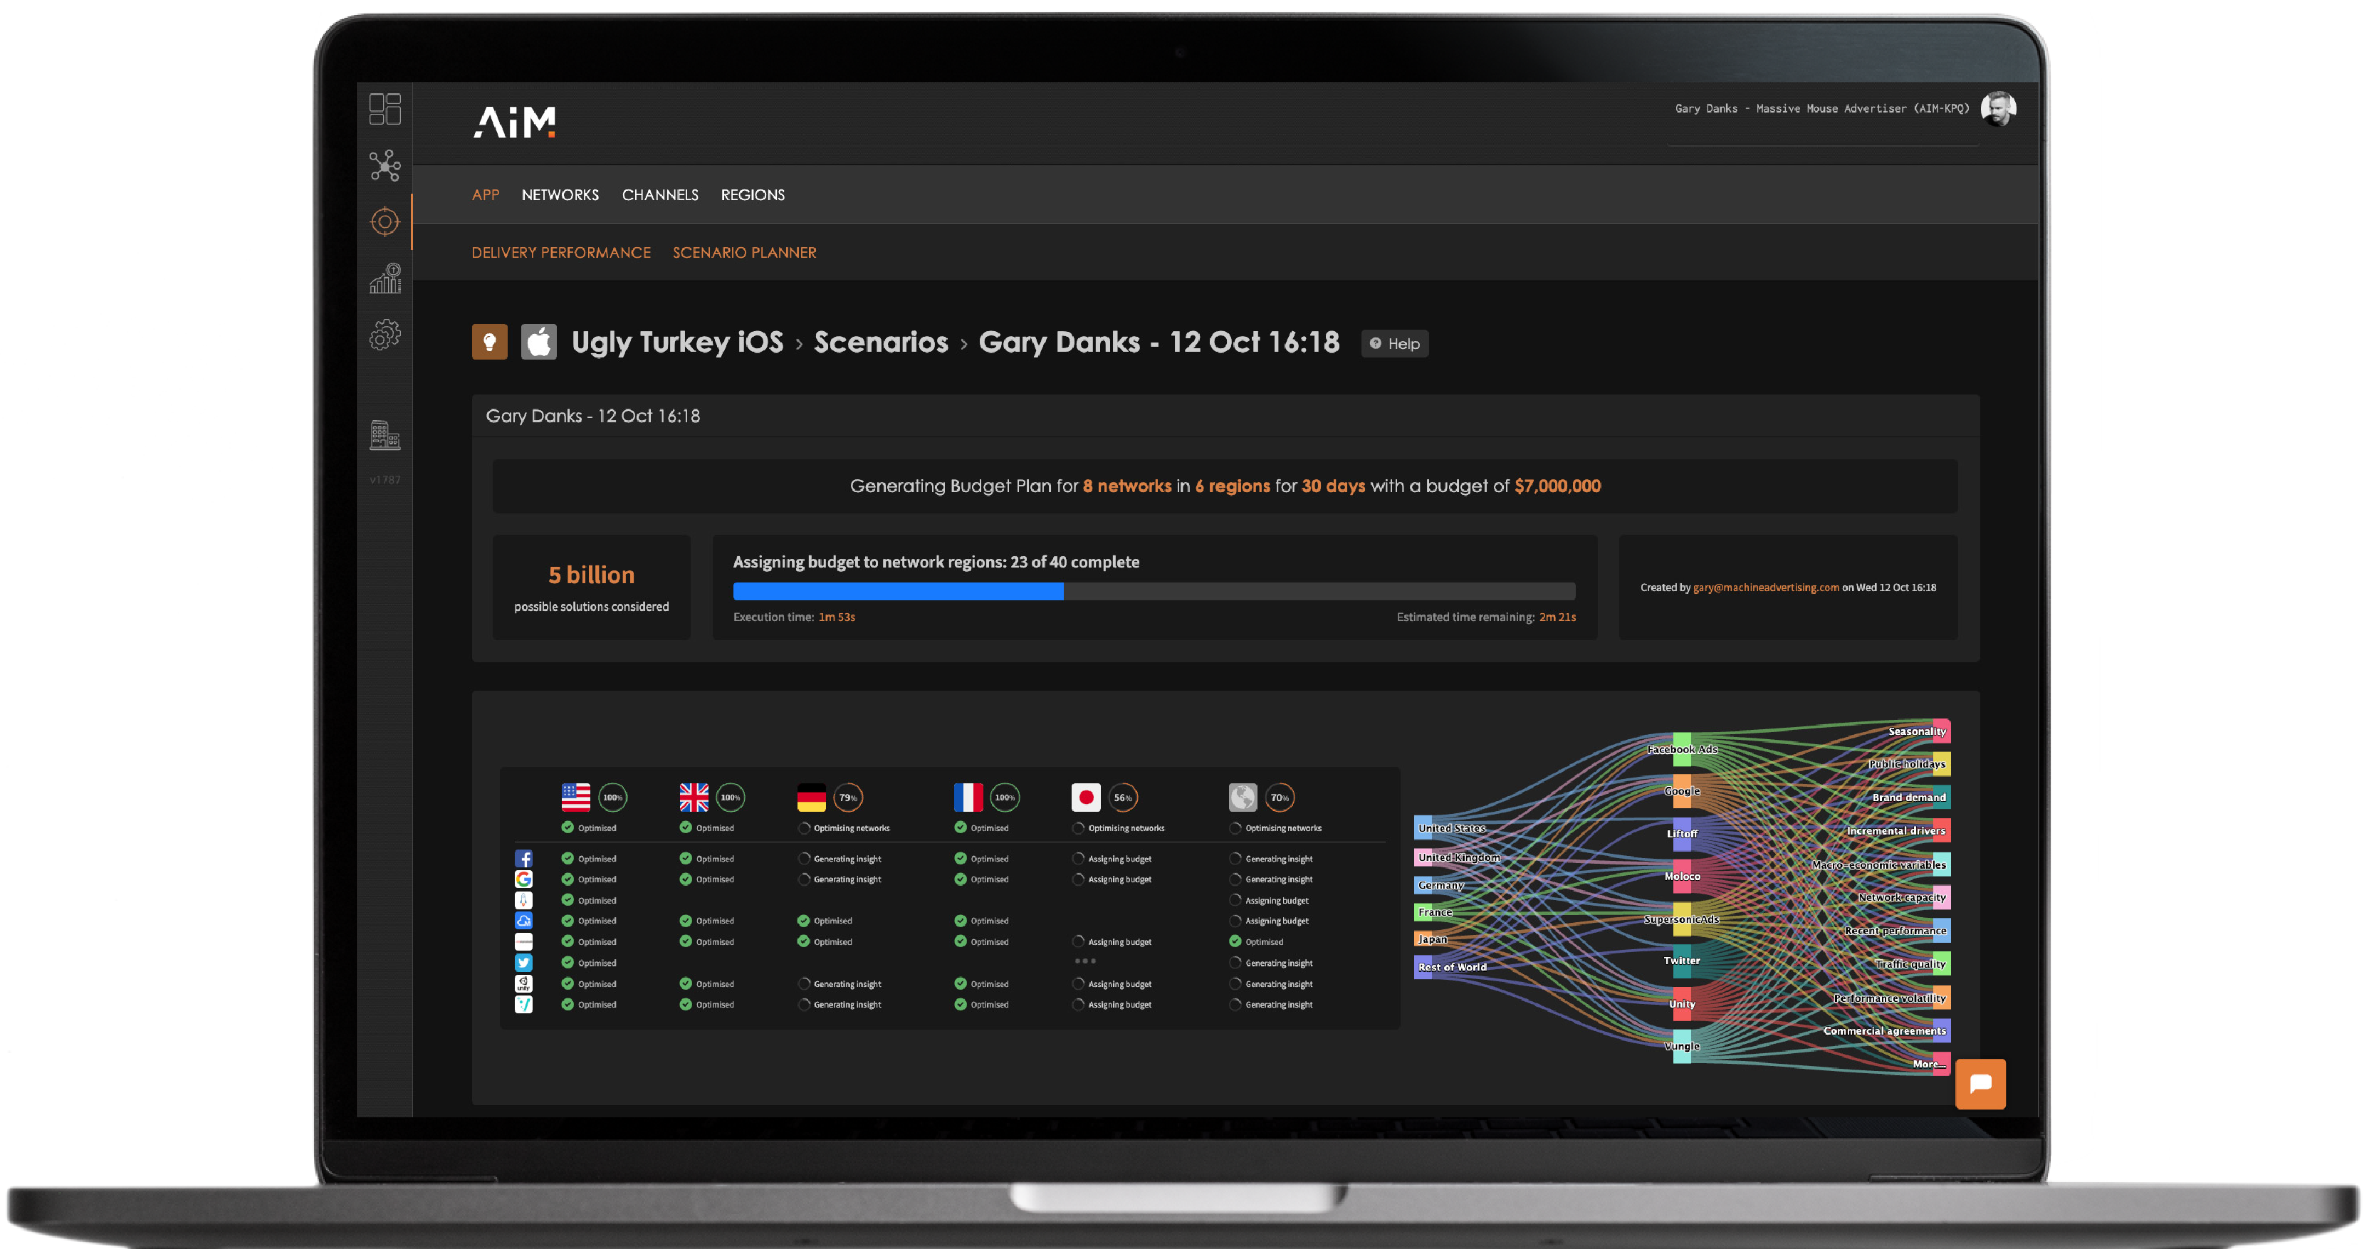Viewport: 2374px width, 1249px height.
Task: Click the 'Estimated time remaining' value 2m 21s
Action: (1557, 617)
